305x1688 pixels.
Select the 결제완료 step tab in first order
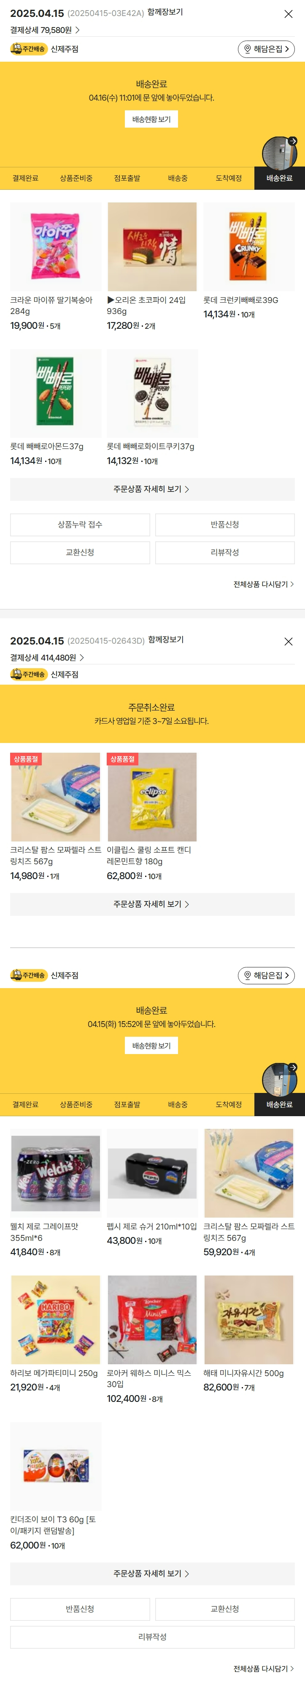point(25,178)
